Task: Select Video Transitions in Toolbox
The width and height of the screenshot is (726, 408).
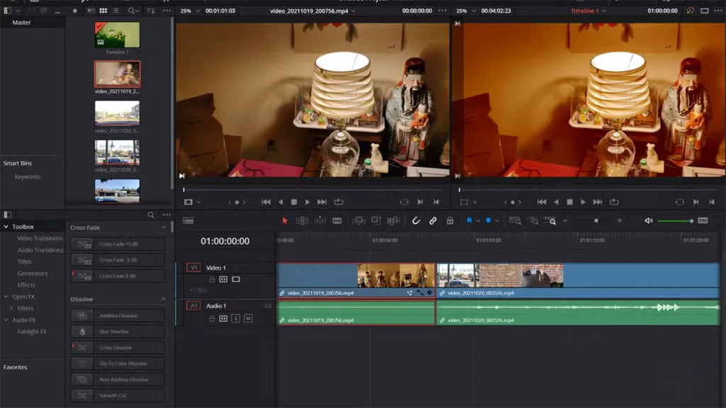Action: point(40,238)
